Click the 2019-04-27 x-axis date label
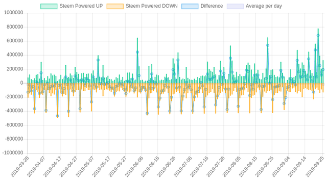Viewport: 327px width, 184px height. coord(68,167)
